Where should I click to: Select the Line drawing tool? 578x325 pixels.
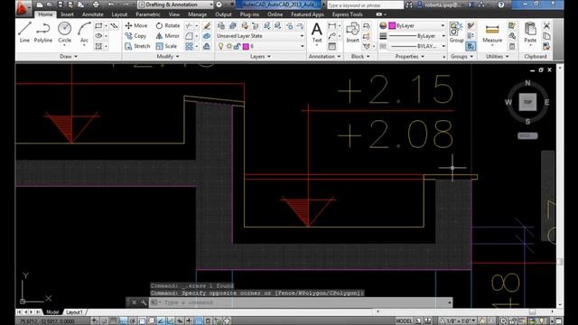coord(24,32)
